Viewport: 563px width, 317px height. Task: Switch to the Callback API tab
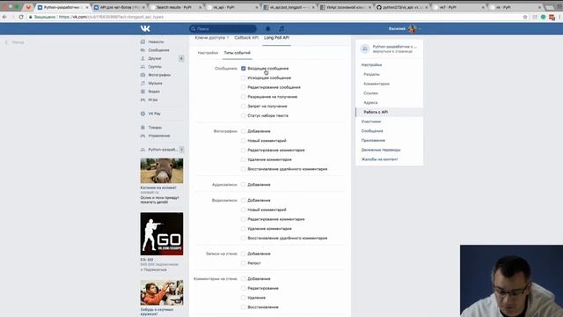(x=246, y=37)
